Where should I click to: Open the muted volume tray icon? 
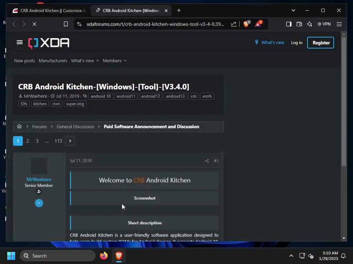(x=311, y=256)
